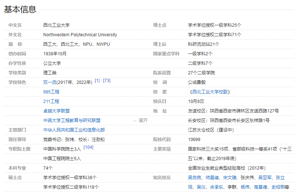Expand the collapsed 展开 school features list
The height and width of the screenshot is (196, 299).
[x=143, y=120]
